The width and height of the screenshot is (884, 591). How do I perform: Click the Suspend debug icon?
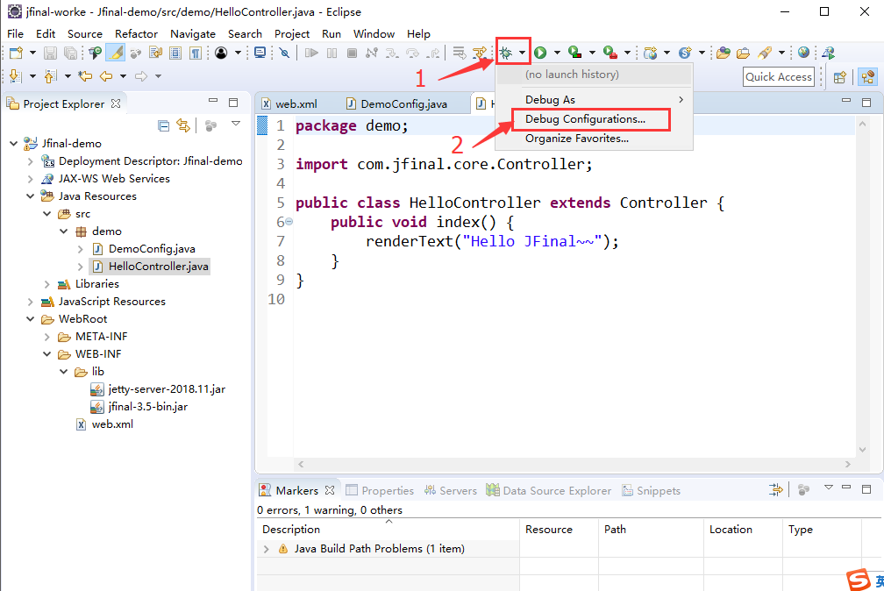pyautogui.click(x=332, y=53)
